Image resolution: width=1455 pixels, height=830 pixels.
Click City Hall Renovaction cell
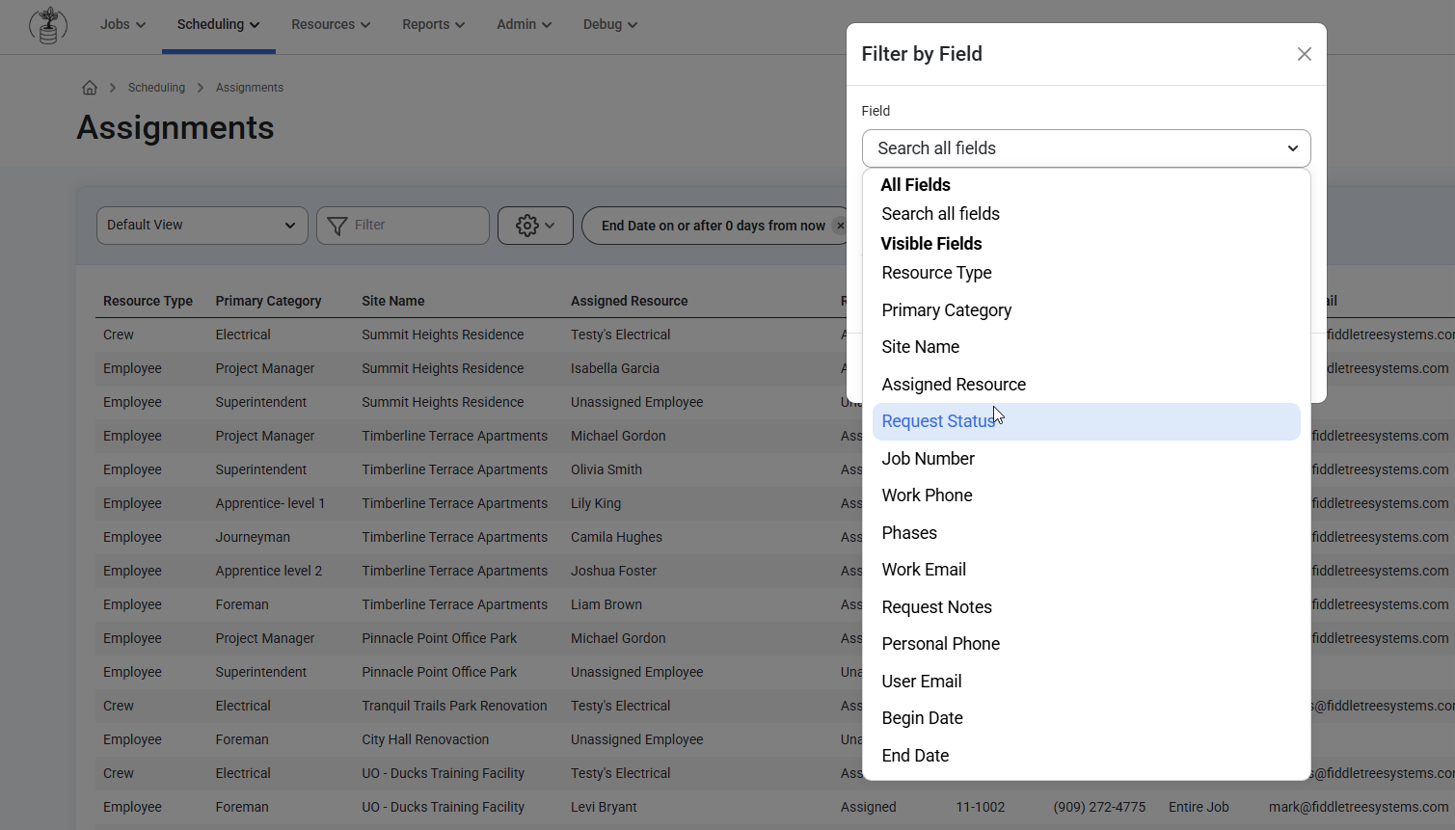pos(425,739)
